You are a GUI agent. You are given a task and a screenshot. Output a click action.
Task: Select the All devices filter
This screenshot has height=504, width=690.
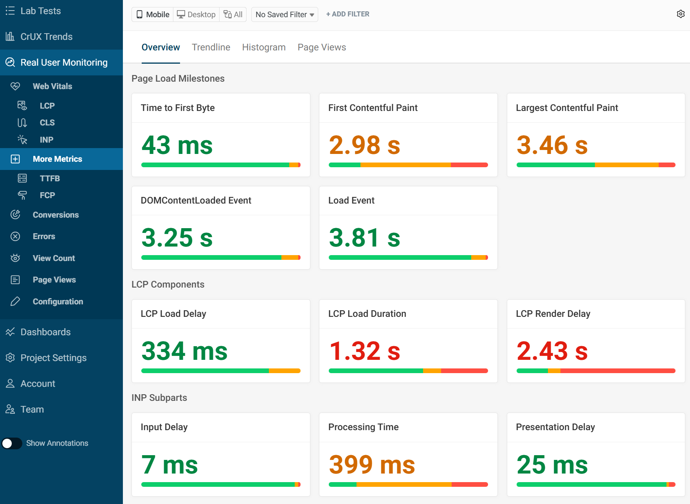(233, 14)
